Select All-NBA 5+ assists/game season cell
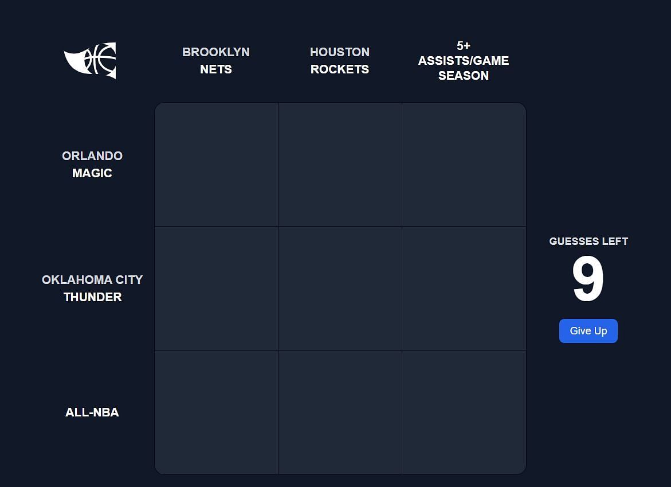This screenshot has width=671, height=487. pyautogui.click(x=464, y=412)
